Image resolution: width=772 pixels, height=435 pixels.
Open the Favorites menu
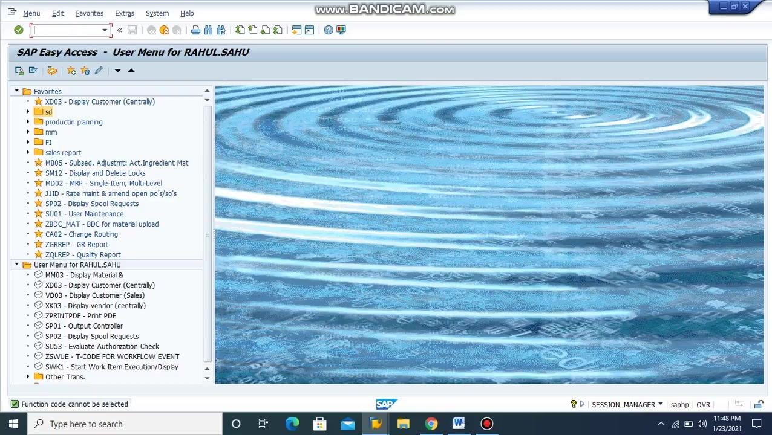point(90,13)
